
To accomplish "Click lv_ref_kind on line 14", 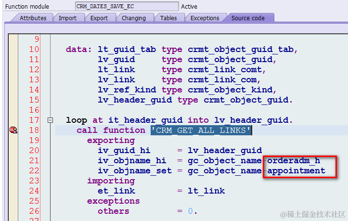I will point(127,90).
